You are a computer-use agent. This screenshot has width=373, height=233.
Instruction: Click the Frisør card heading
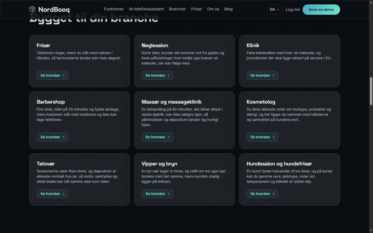43,45
